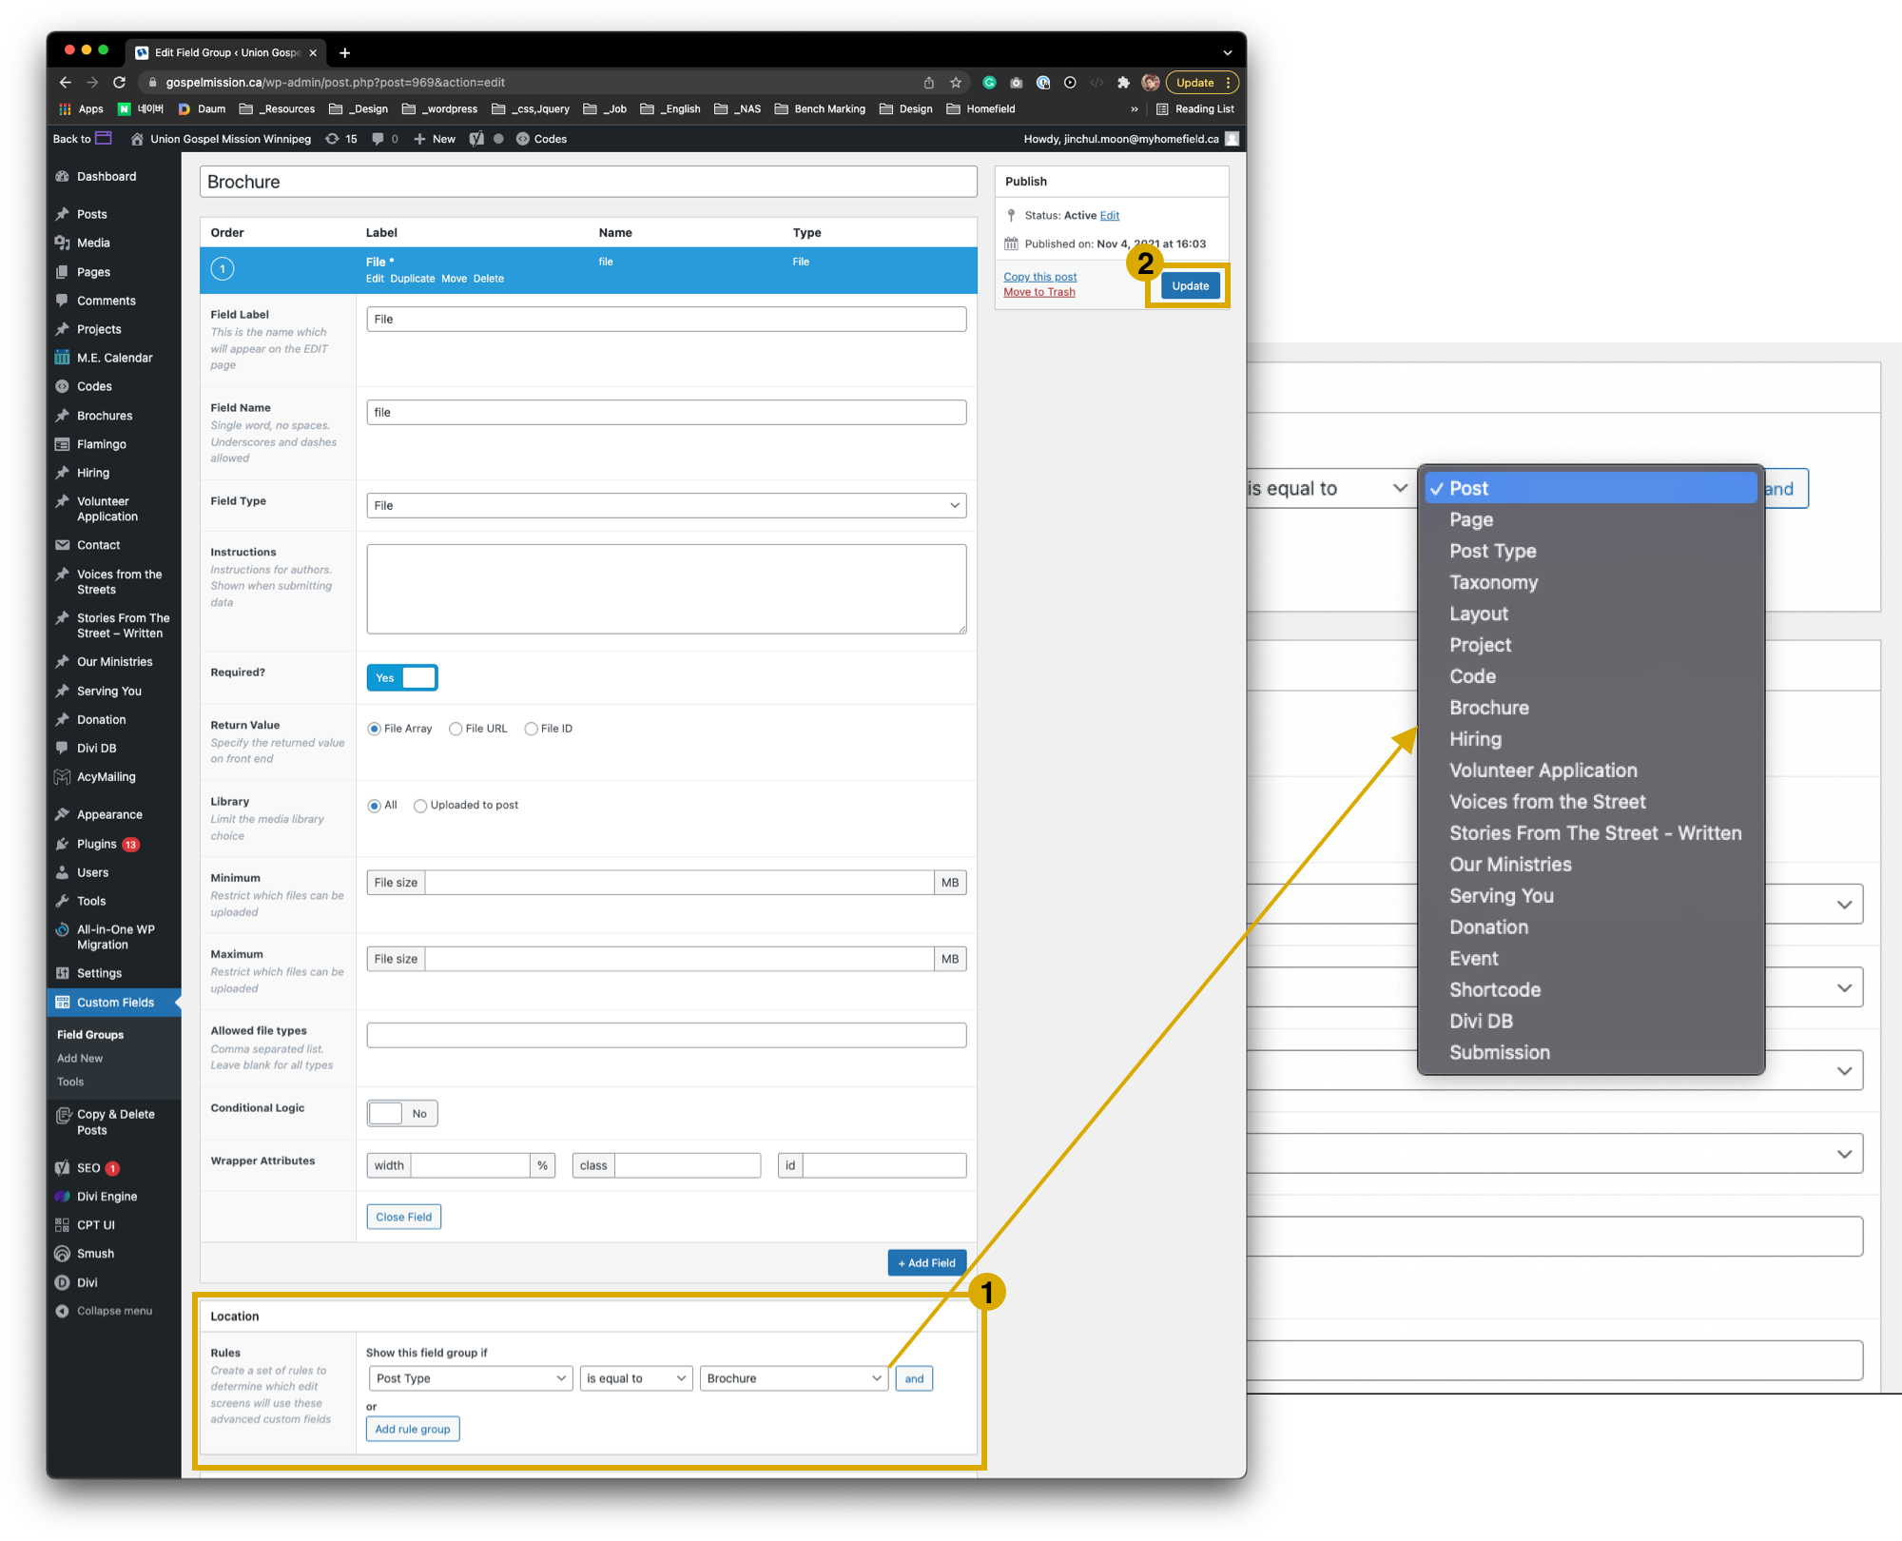The width and height of the screenshot is (1902, 1541).
Task: Open the Brochure value dropdown
Action: tap(793, 1378)
